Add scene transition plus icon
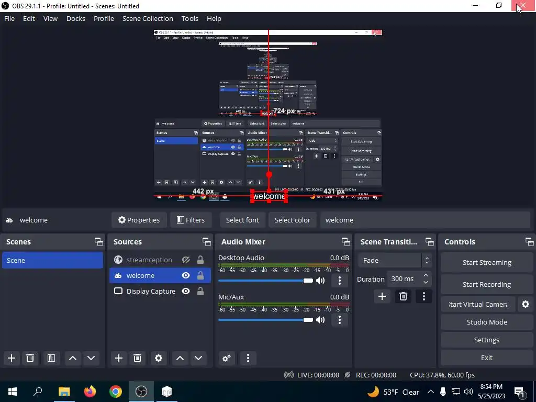 382,296
